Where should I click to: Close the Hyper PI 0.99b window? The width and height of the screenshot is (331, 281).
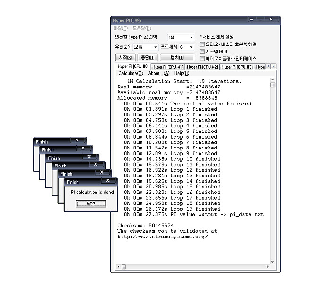(x=271, y=19)
